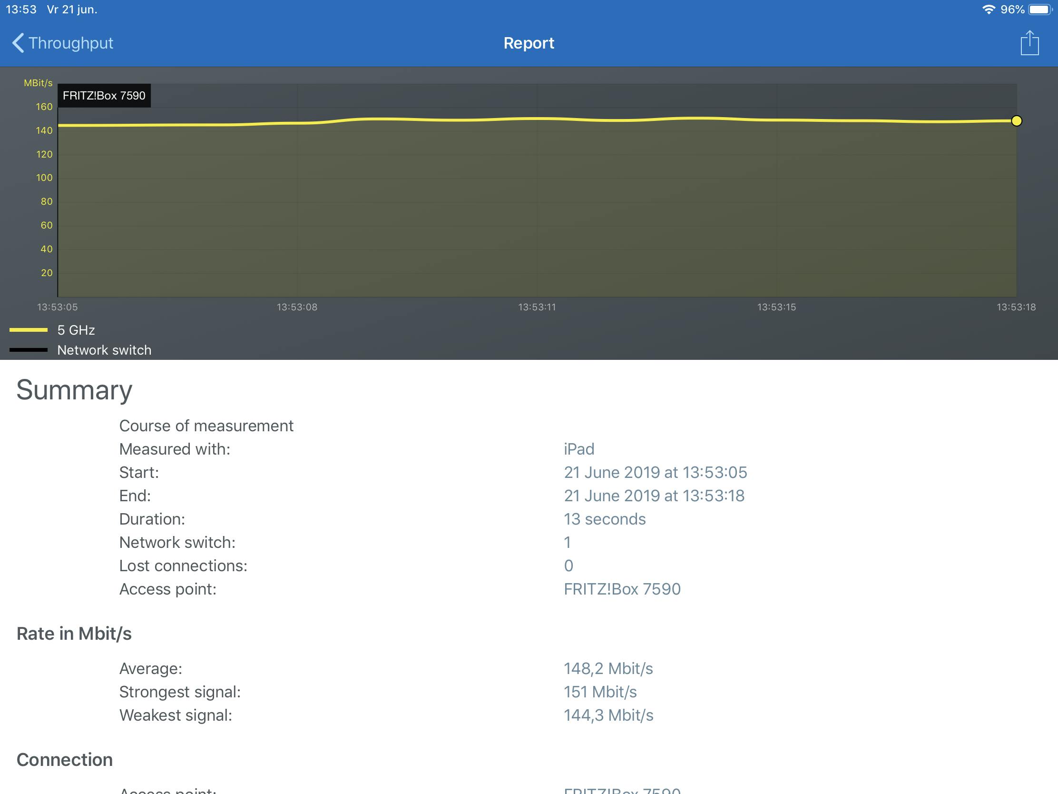
Task: Tap the status bar clock time
Action: (x=21, y=10)
